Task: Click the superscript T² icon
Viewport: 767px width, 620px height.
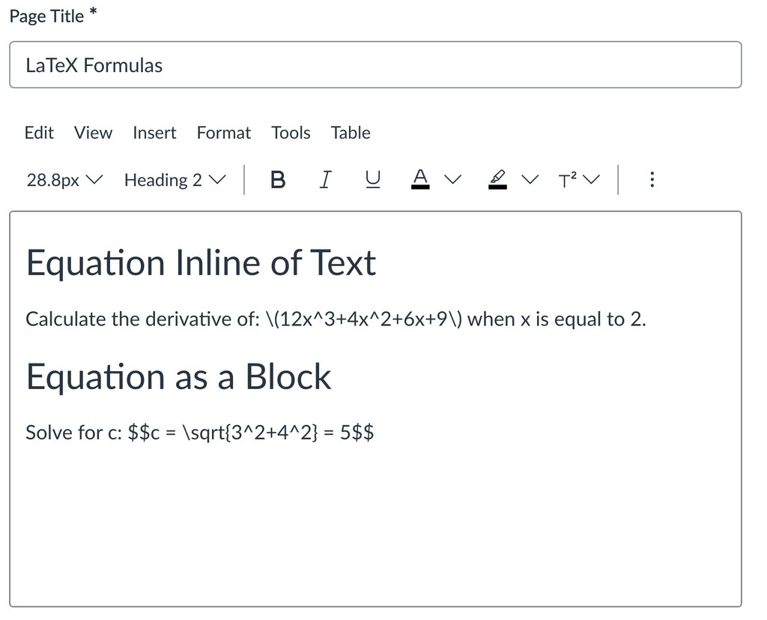Action: click(x=568, y=180)
